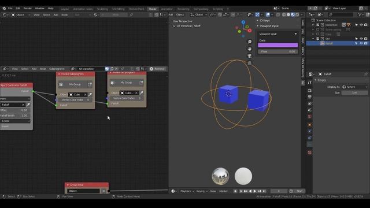Open the Render menu

(x=28, y=8)
